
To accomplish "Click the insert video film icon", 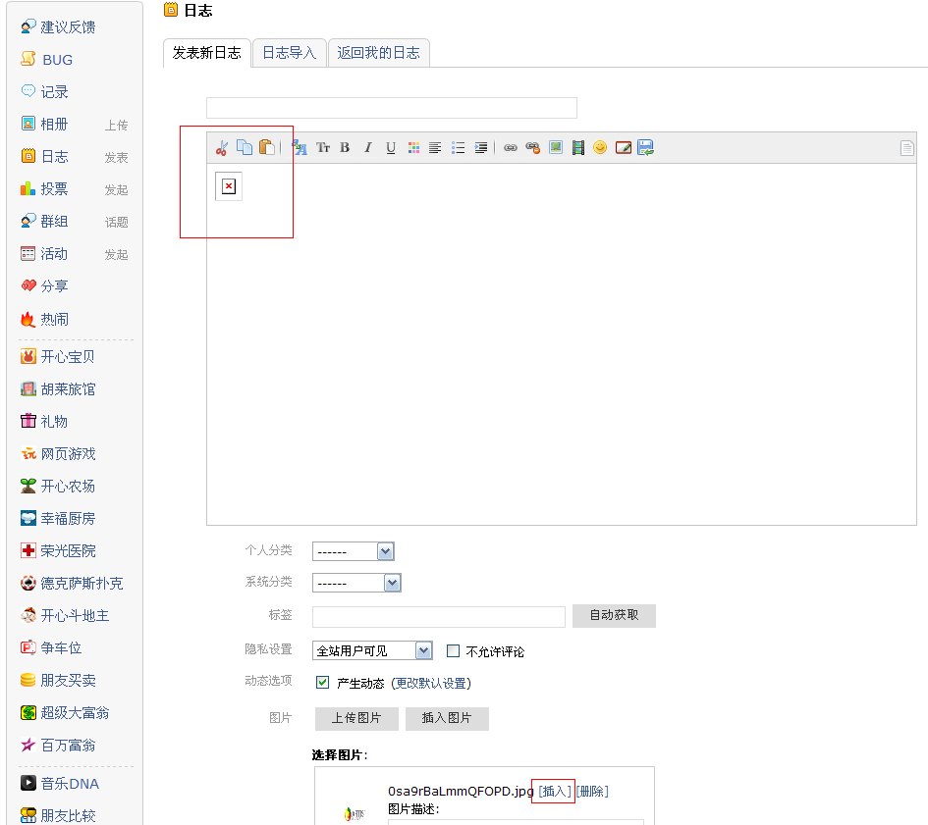I will 578,148.
